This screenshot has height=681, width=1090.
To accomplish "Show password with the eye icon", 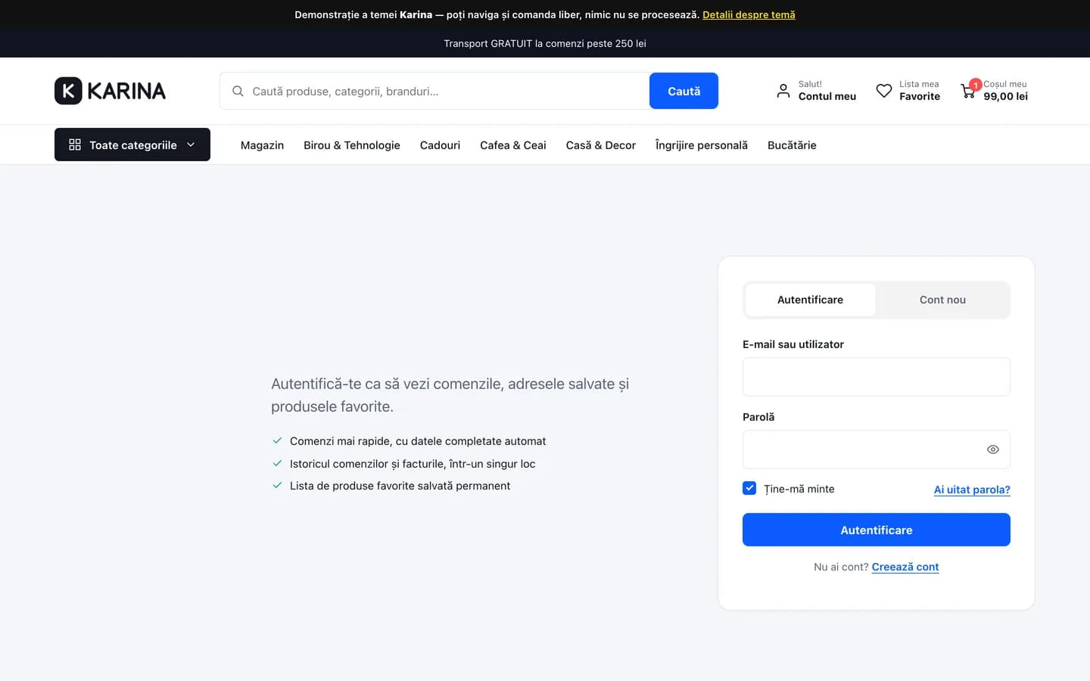I will [x=993, y=449].
